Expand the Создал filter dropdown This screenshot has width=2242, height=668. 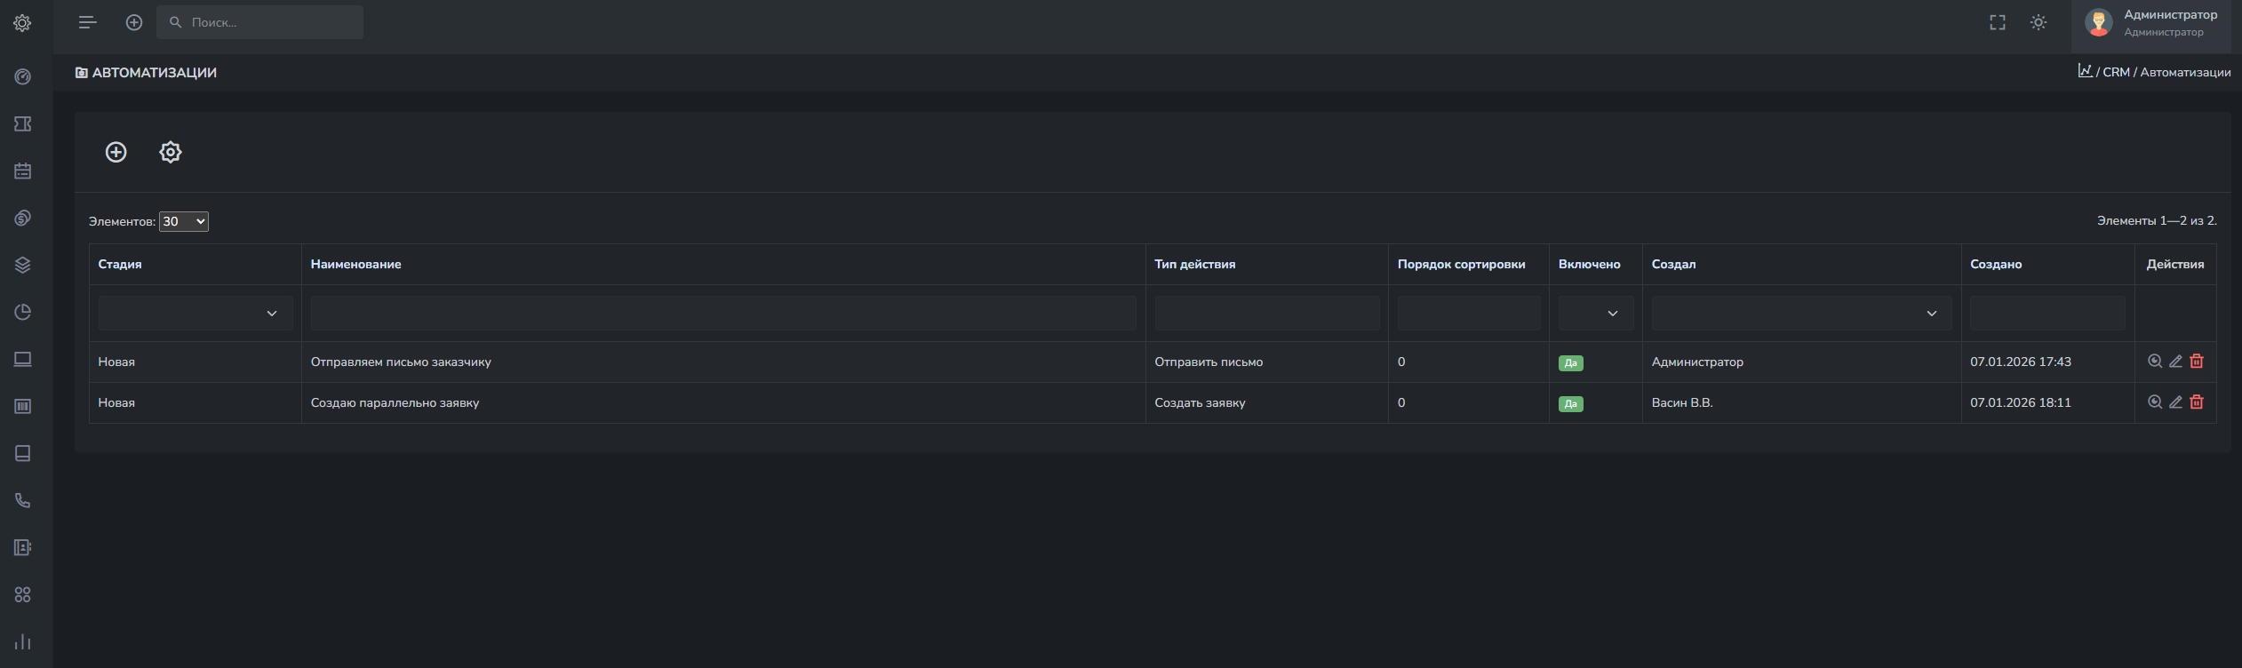(1800, 314)
